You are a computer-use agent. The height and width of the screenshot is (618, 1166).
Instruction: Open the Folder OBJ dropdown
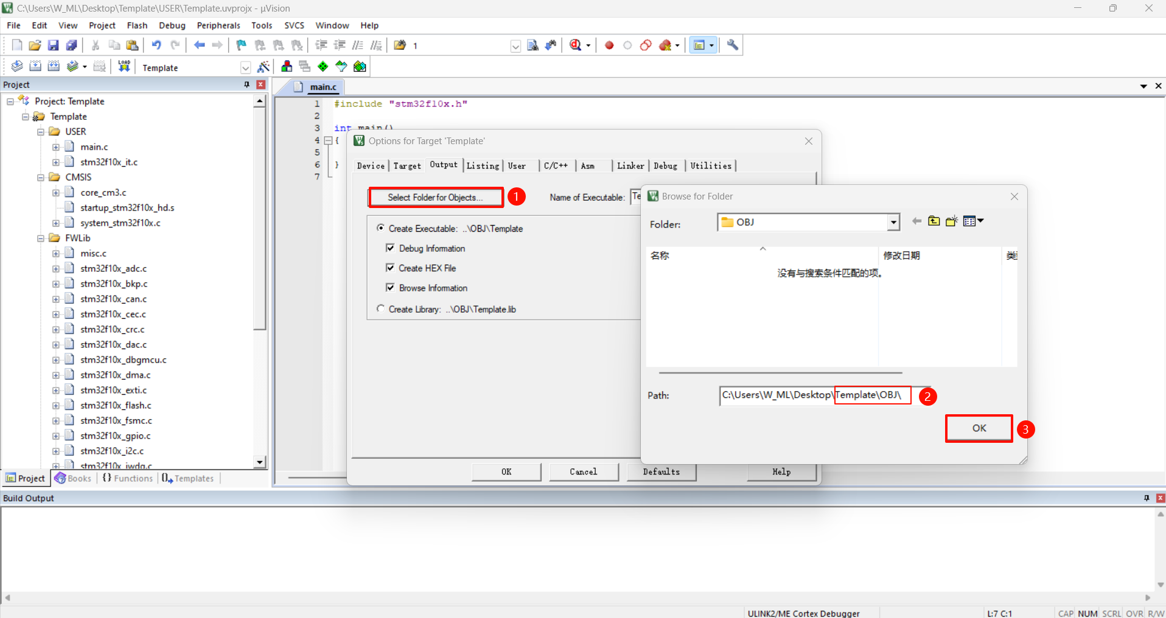click(893, 223)
